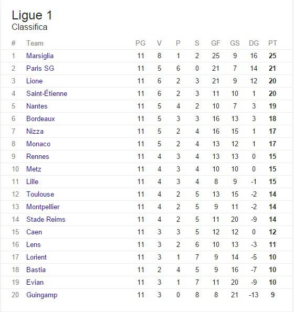The image size is (294, 312).
Task: Select Lille from the classifica
Action: [x=32, y=181]
